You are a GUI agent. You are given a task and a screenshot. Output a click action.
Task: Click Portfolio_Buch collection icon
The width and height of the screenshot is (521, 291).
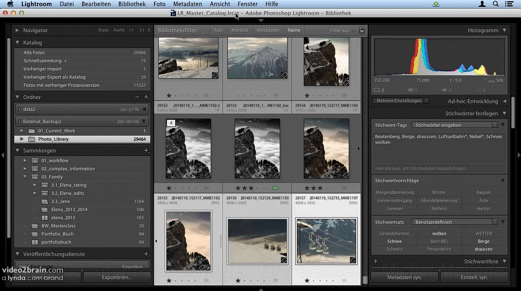click(x=35, y=234)
